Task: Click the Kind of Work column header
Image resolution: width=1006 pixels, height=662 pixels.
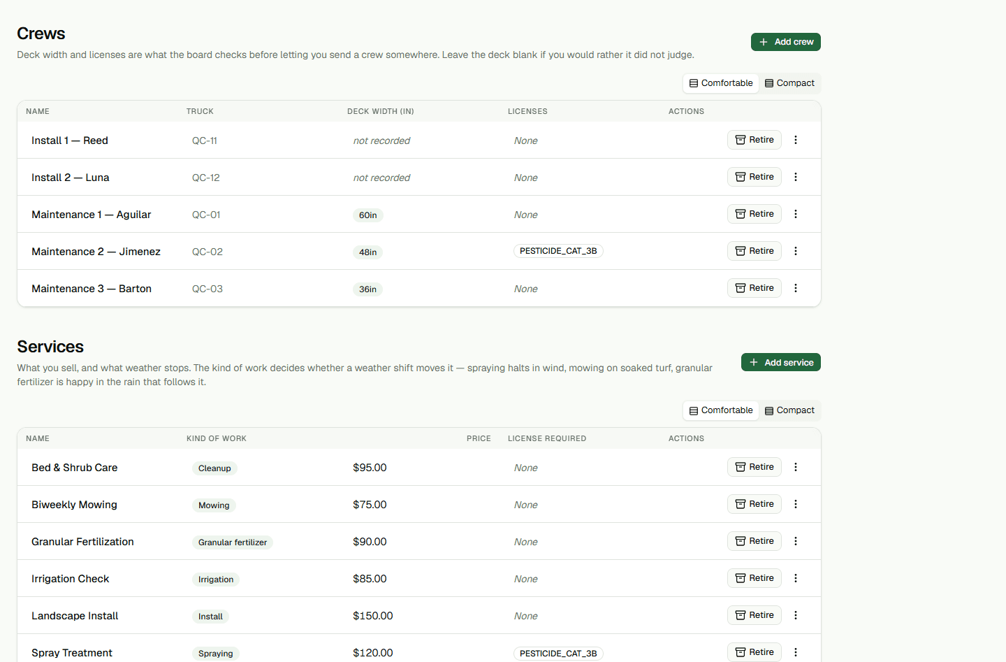Action: click(x=217, y=438)
